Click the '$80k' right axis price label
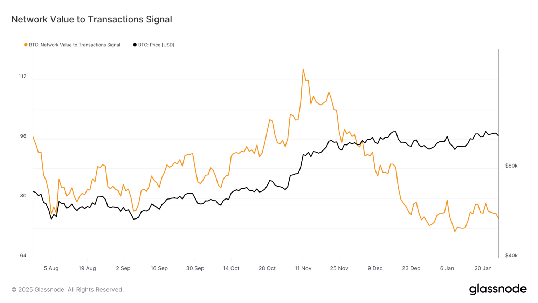This screenshot has width=538, height=303. [x=511, y=166]
